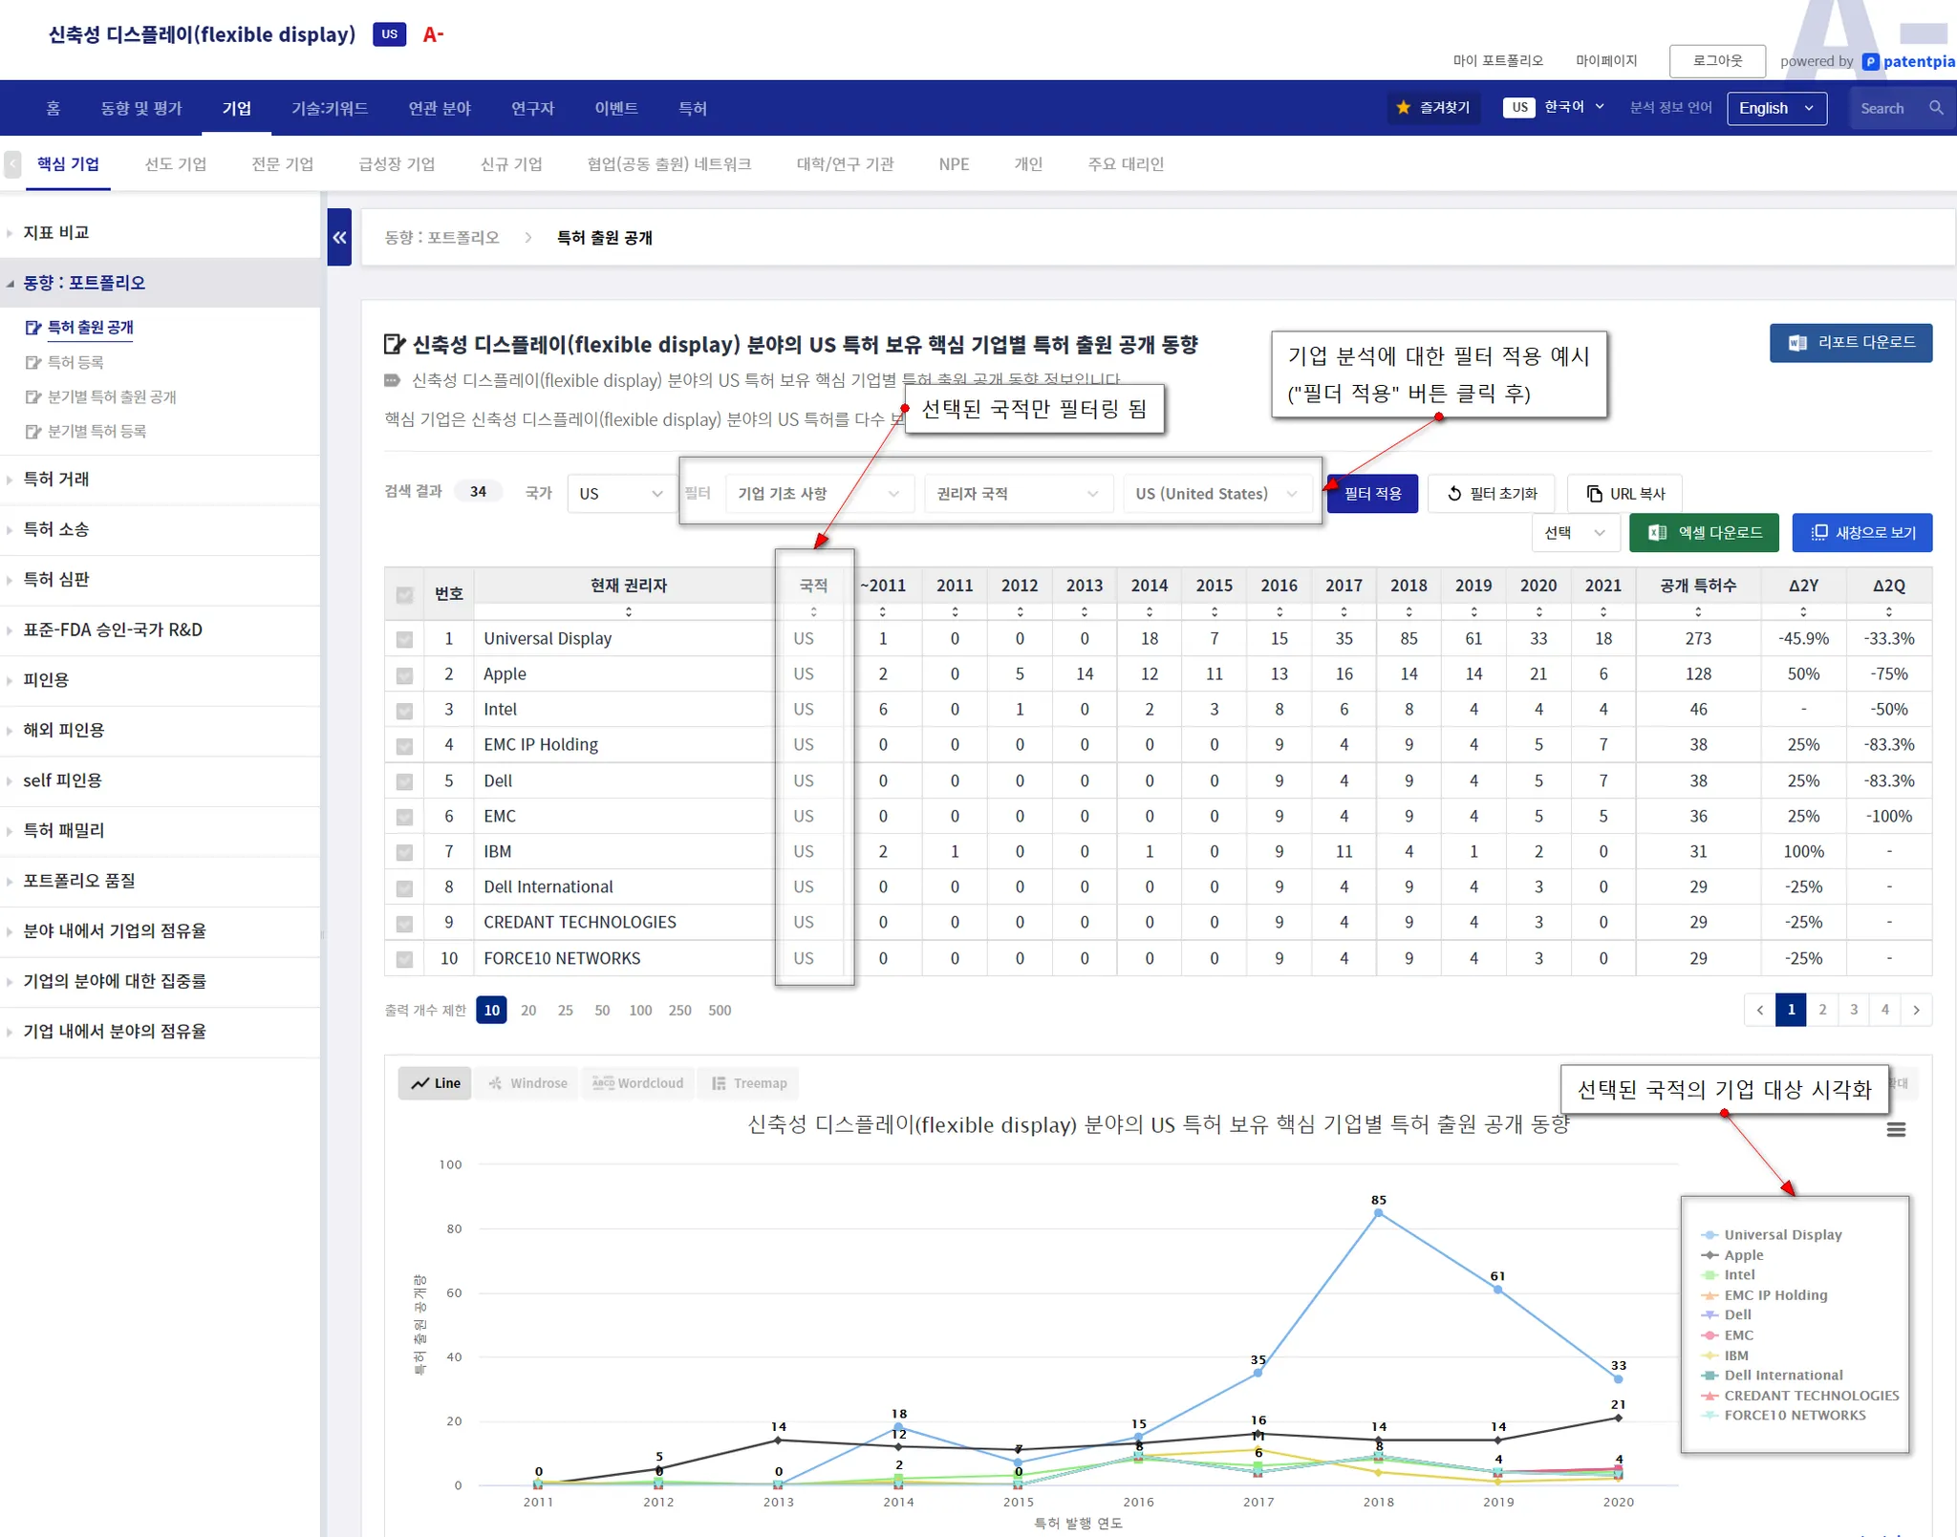The height and width of the screenshot is (1537, 1957).
Task: Switch to the 선도 기업 tab
Action: click(176, 164)
